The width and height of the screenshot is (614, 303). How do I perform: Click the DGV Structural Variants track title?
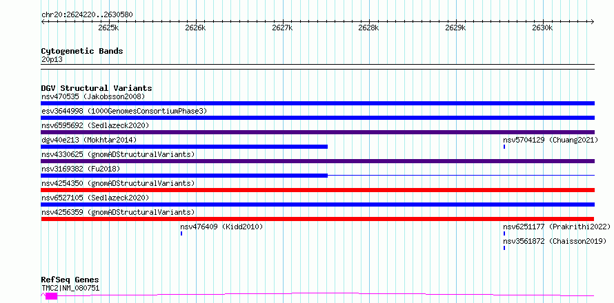coord(97,88)
